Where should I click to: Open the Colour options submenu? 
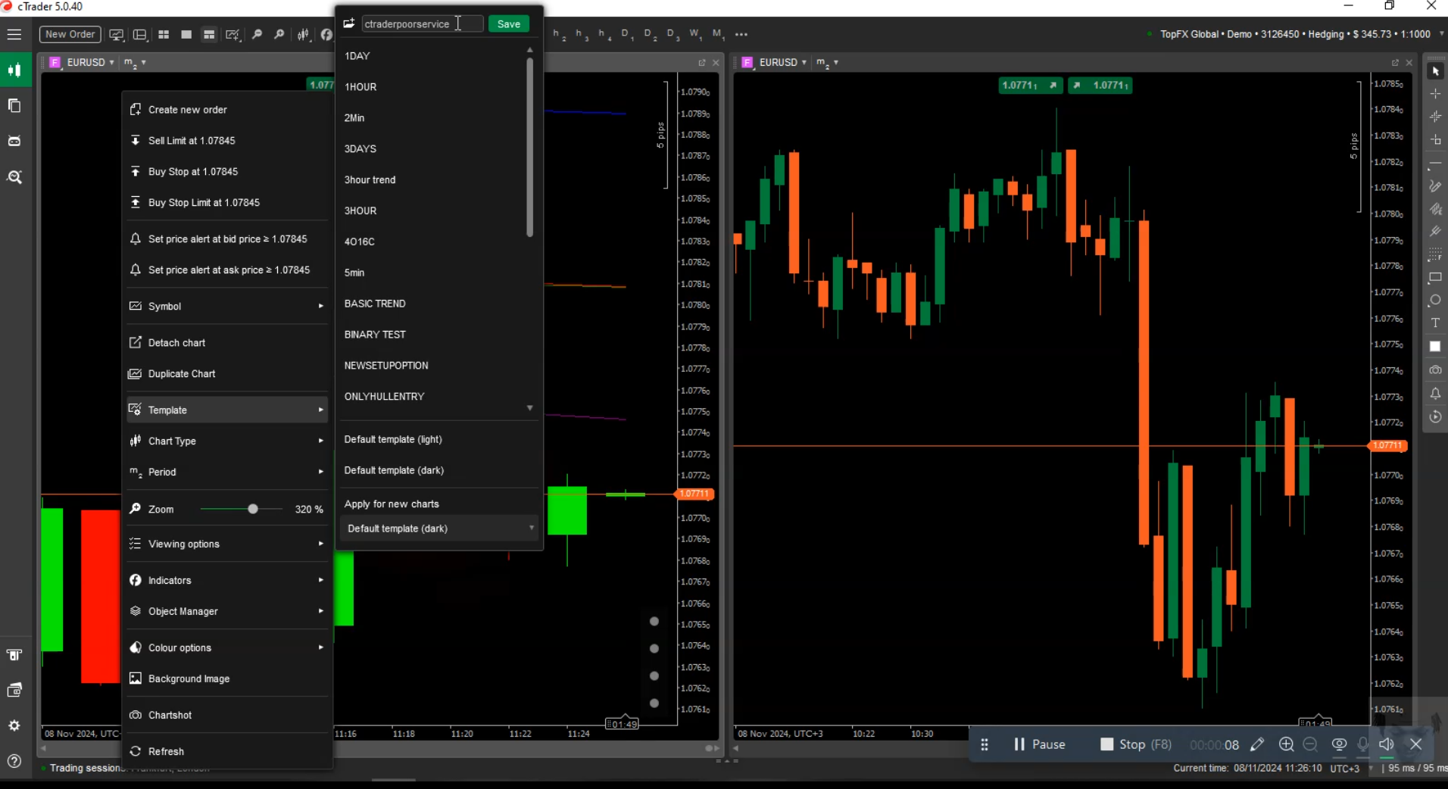pyautogui.click(x=227, y=647)
